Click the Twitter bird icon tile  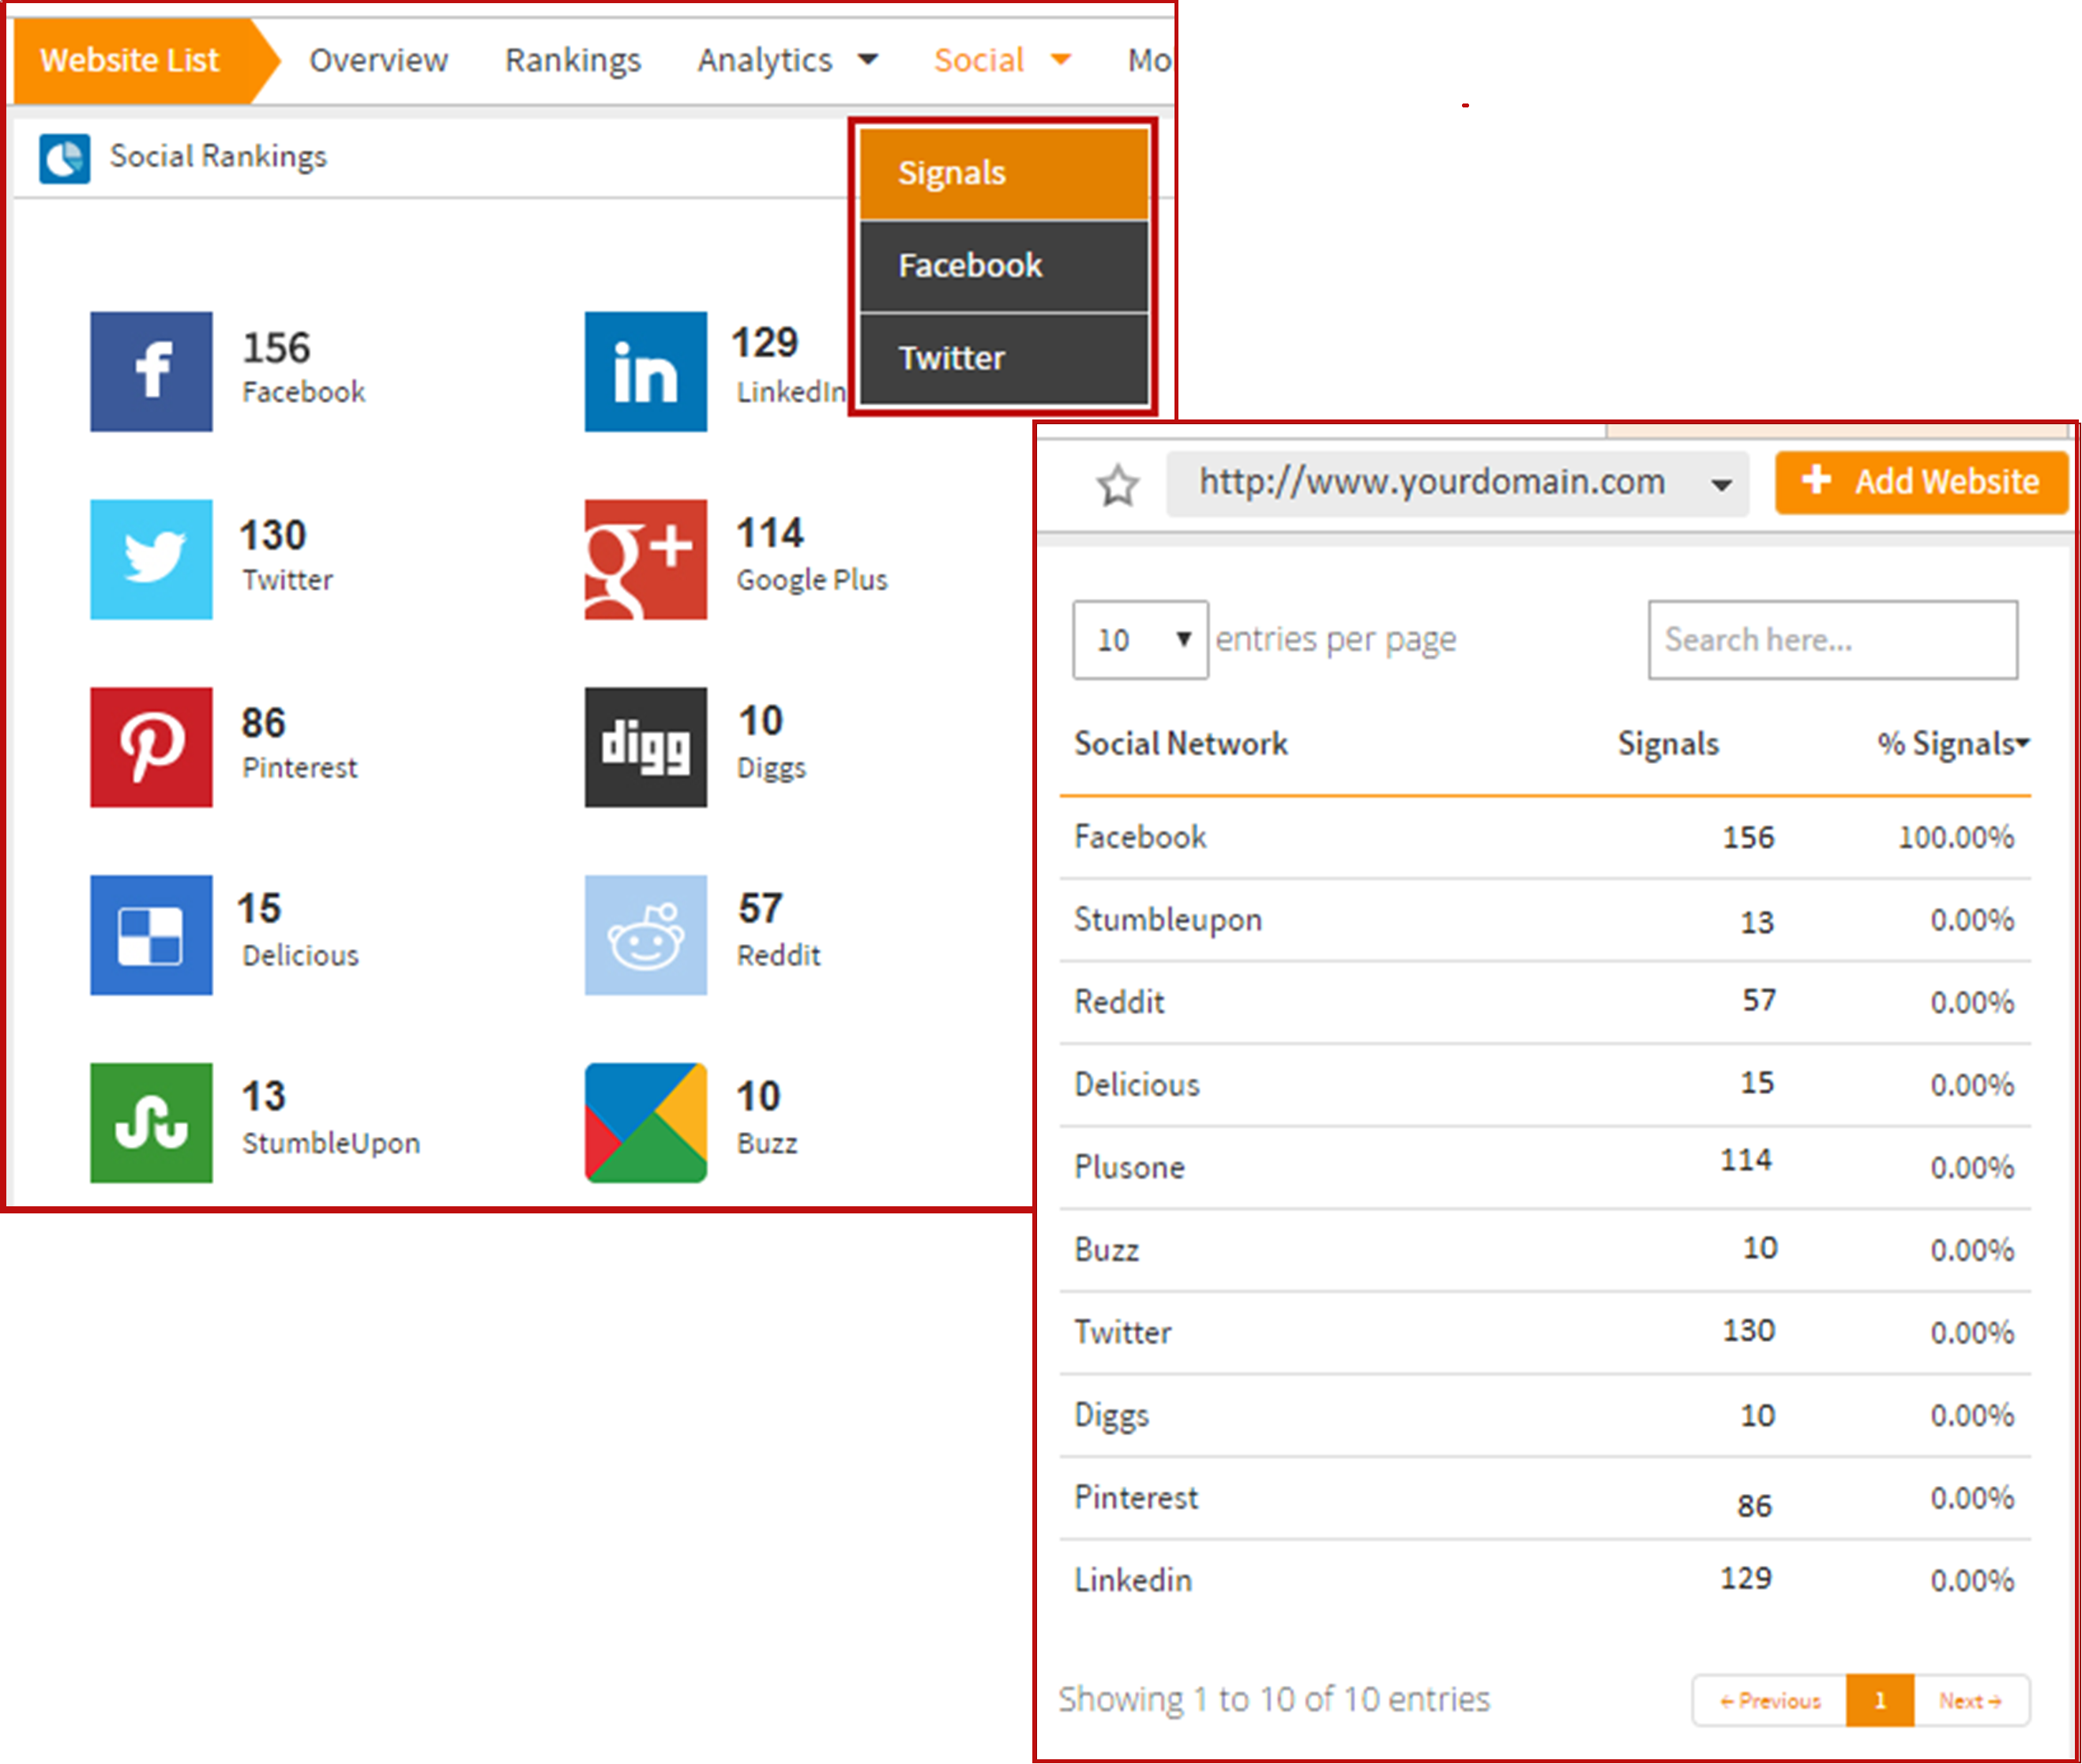(151, 559)
